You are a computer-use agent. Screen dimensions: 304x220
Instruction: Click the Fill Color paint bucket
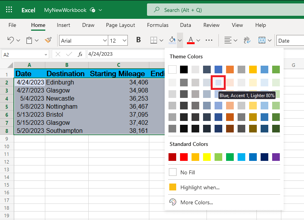172,40
